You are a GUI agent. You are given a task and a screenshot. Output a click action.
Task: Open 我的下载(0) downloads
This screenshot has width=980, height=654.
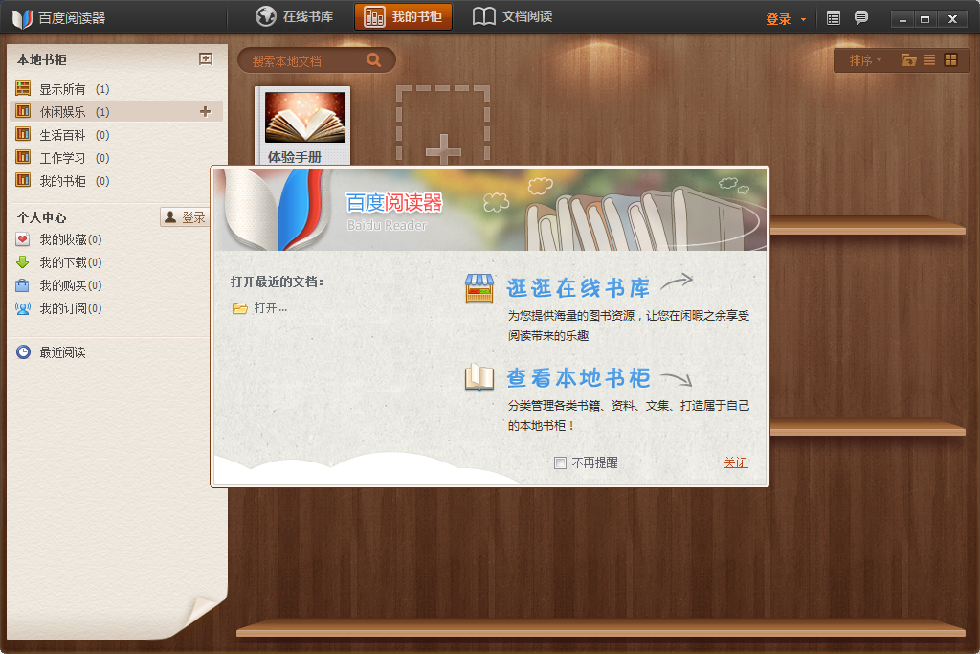(x=70, y=262)
